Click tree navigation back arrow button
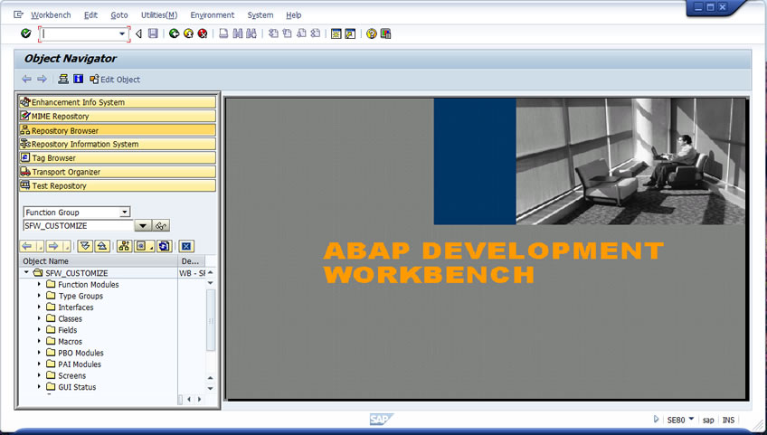This screenshot has width=767, height=435. pos(27,246)
